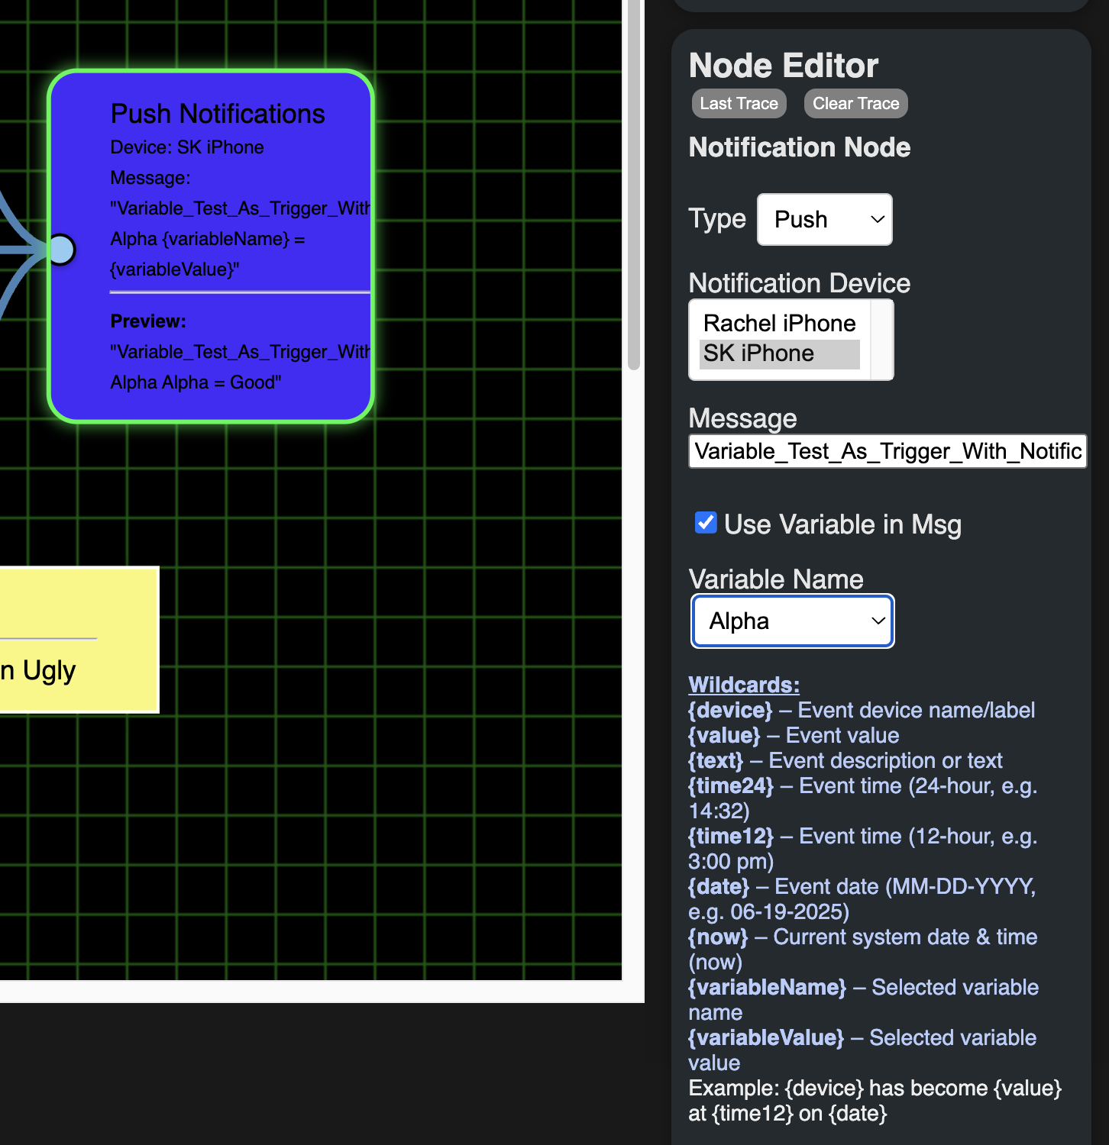
Task: Click the Clear Trace button
Action: coord(855,104)
